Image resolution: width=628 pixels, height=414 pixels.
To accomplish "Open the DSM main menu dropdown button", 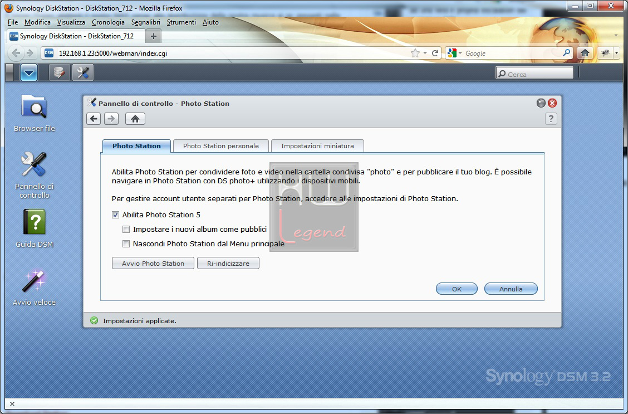I will 29,72.
